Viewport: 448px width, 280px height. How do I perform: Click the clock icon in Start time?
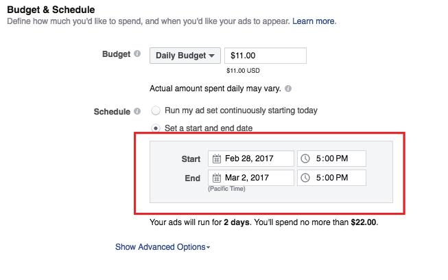[305, 159]
